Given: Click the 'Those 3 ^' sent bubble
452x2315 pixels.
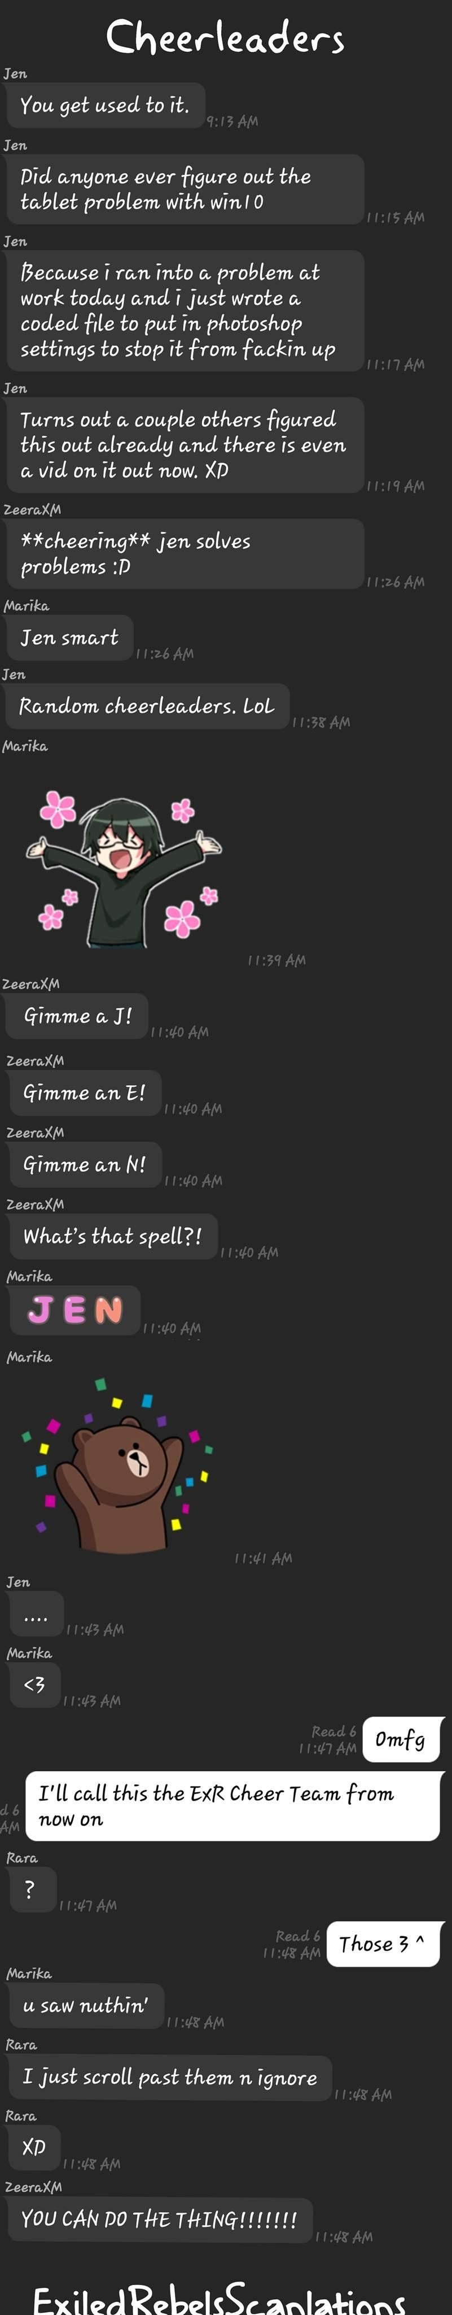Looking at the screenshot, I should pos(384,1944).
